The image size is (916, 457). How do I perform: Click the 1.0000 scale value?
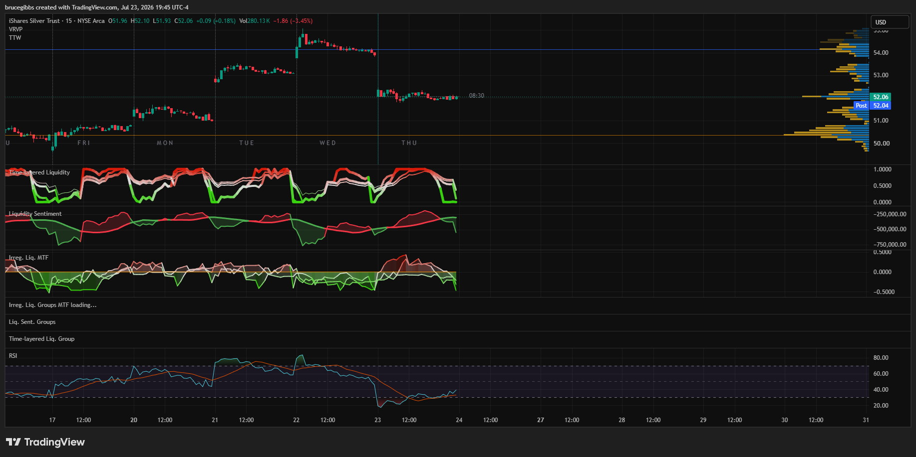click(x=883, y=169)
